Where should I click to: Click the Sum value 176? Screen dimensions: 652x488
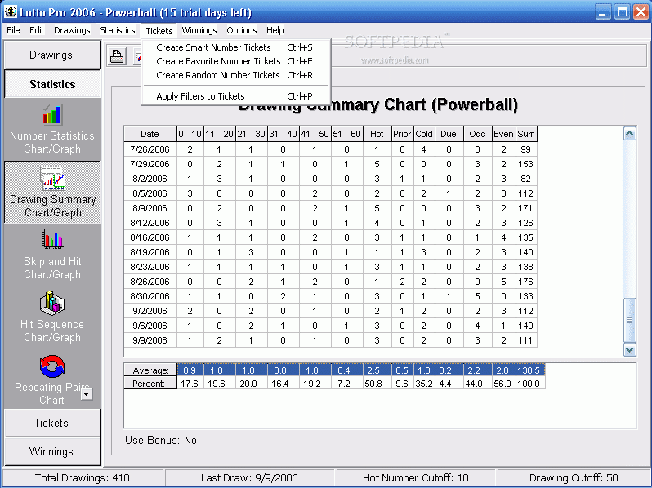coord(526,282)
